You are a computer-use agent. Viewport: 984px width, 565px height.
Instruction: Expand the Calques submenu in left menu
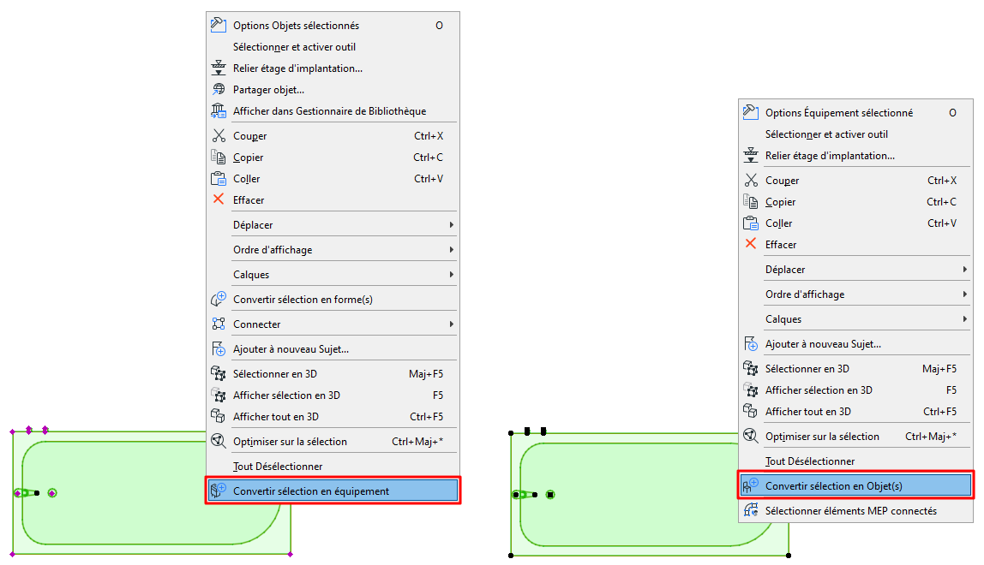pos(451,274)
